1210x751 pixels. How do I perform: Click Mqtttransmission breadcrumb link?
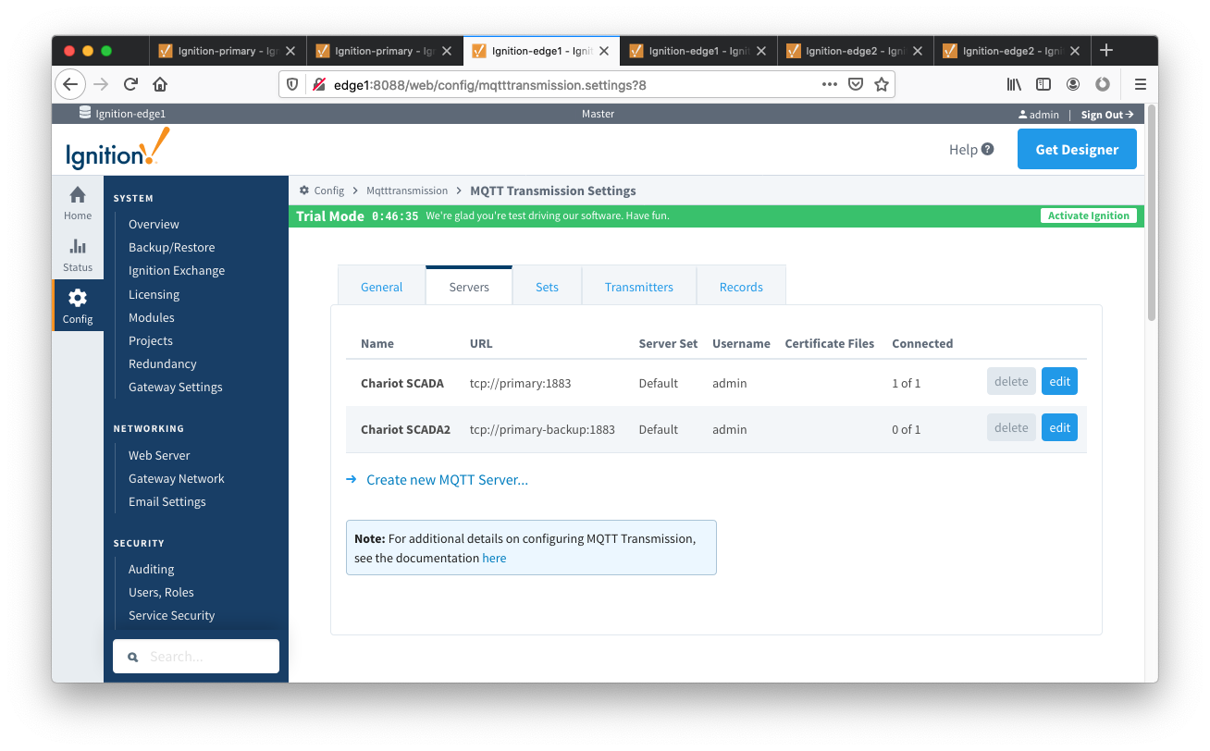tap(407, 191)
